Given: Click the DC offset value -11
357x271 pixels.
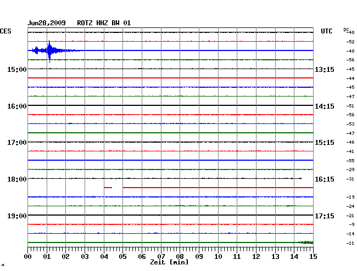Looking at the screenshot, I should pos(350,243).
